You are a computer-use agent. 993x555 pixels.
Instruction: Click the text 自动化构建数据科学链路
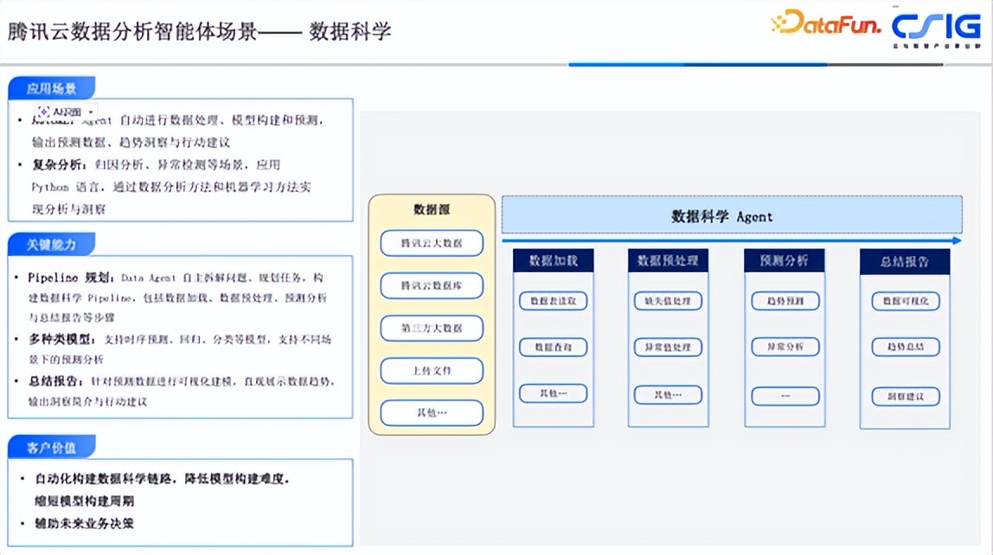[x=106, y=478]
